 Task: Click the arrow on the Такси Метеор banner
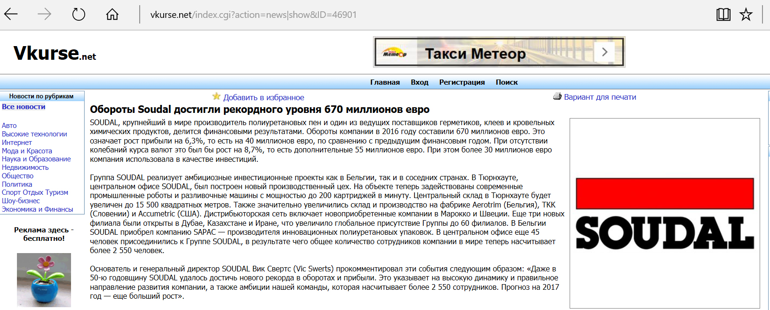point(605,52)
